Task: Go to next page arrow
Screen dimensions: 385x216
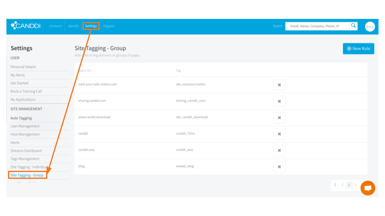Action: click(355, 185)
